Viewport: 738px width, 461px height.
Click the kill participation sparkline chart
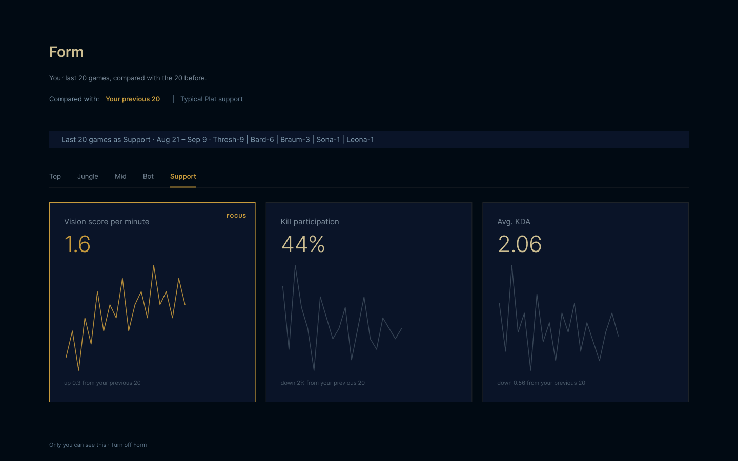click(x=342, y=318)
